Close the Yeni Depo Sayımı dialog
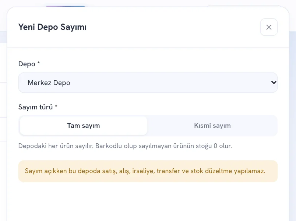The width and height of the screenshot is (296, 221). [269, 27]
